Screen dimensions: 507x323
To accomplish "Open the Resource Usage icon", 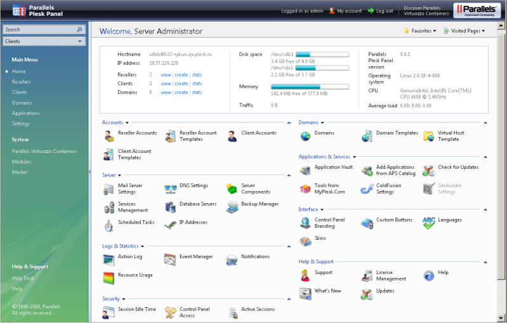I will coord(109,279).
